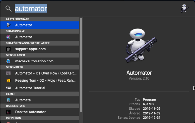Click the Dan the Automator album artwork

[x=8, y=112]
